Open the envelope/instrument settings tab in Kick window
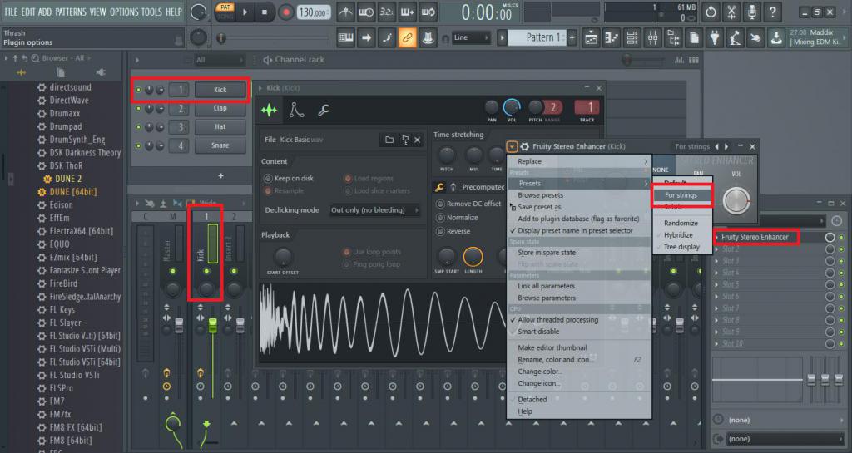This screenshot has height=453, width=852. click(296, 110)
